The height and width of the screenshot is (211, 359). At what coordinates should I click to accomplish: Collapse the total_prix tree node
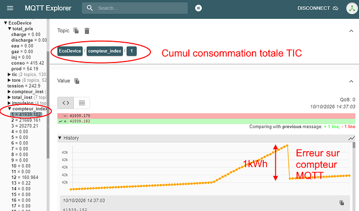point(9,29)
